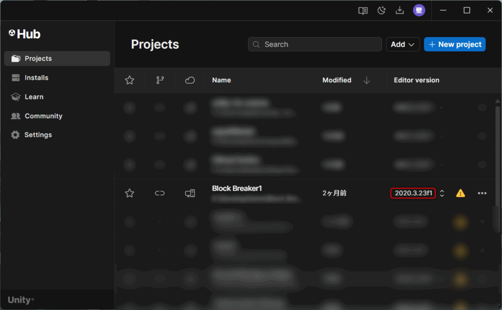Screen dimensions: 502x310
Task: Create a New project
Action: [x=454, y=45]
